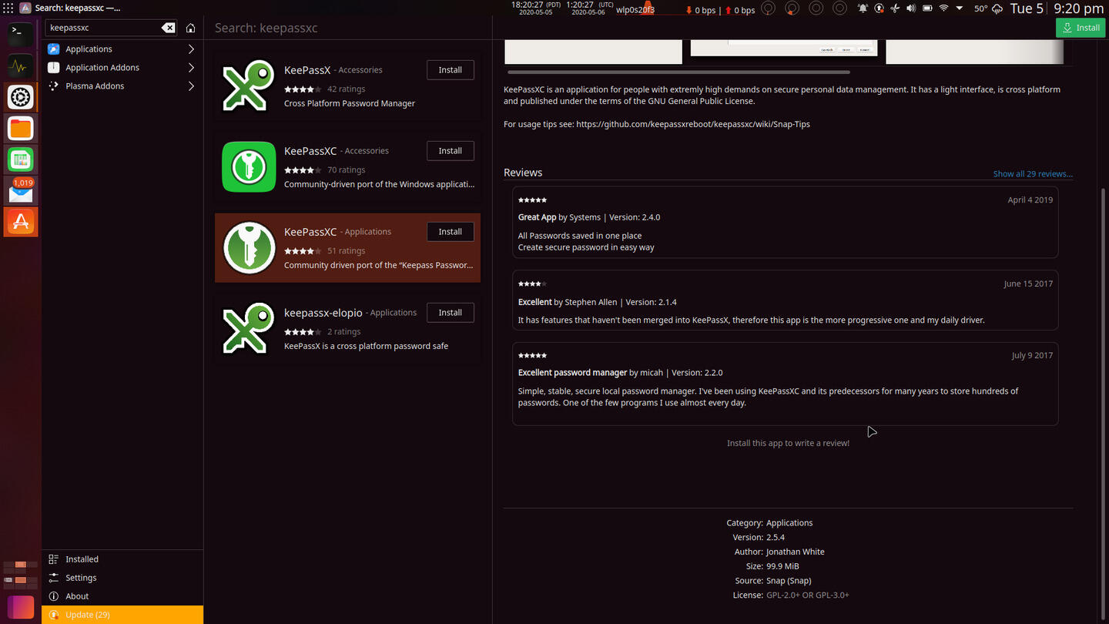This screenshot has width=1109, height=624.
Task: Expand the Plasma Addons arrow
Action: coord(191,86)
